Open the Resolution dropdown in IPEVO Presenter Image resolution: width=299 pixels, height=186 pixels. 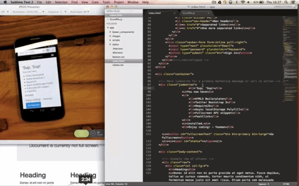(x=28, y=12)
